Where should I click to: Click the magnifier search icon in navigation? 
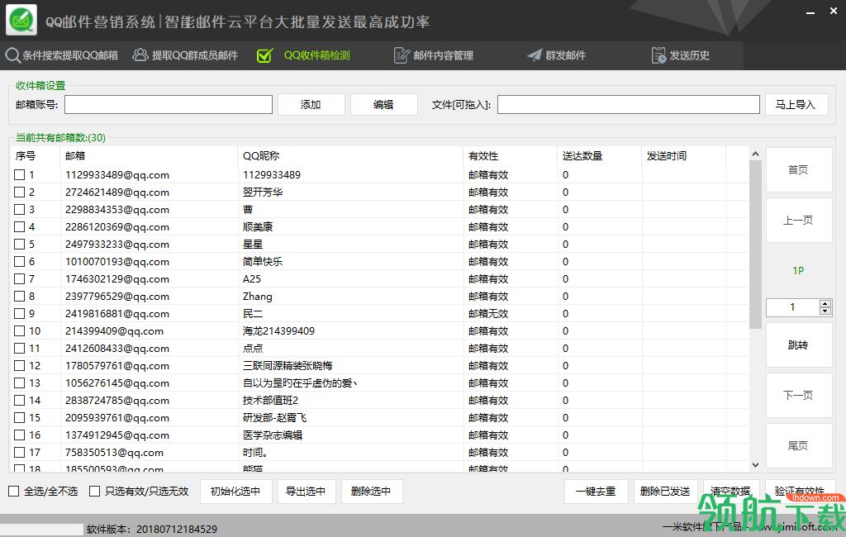pyautogui.click(x=13, y=55)
